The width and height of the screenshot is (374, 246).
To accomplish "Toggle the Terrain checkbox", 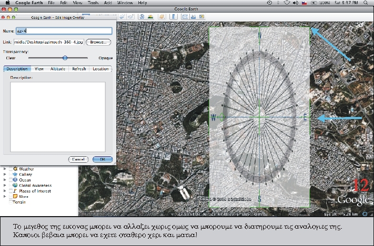I will tap(11, 202).
